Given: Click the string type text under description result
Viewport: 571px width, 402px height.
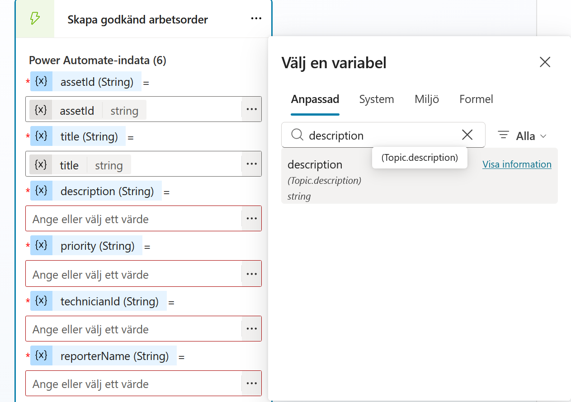Looking at the screenshot, I should point(299,196).
